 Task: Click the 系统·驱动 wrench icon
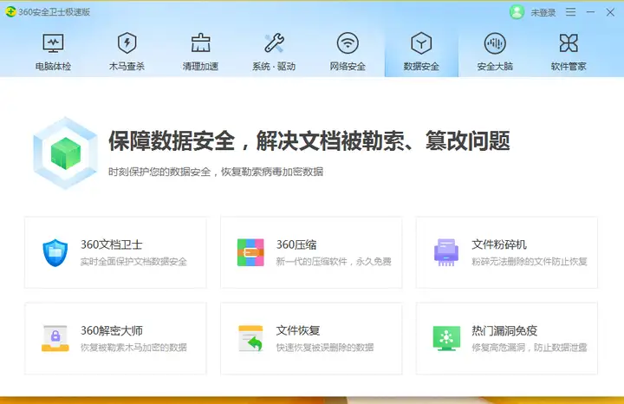[274, 43]
